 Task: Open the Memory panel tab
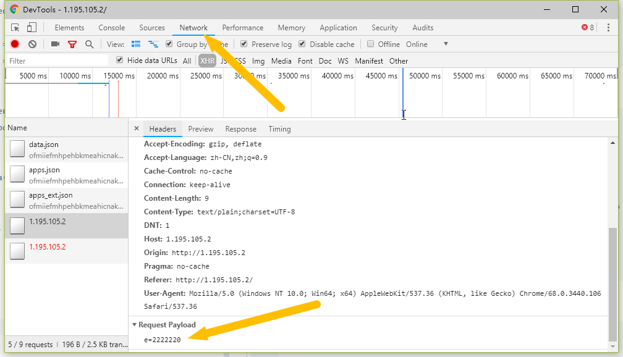click(x=292, y=27)
